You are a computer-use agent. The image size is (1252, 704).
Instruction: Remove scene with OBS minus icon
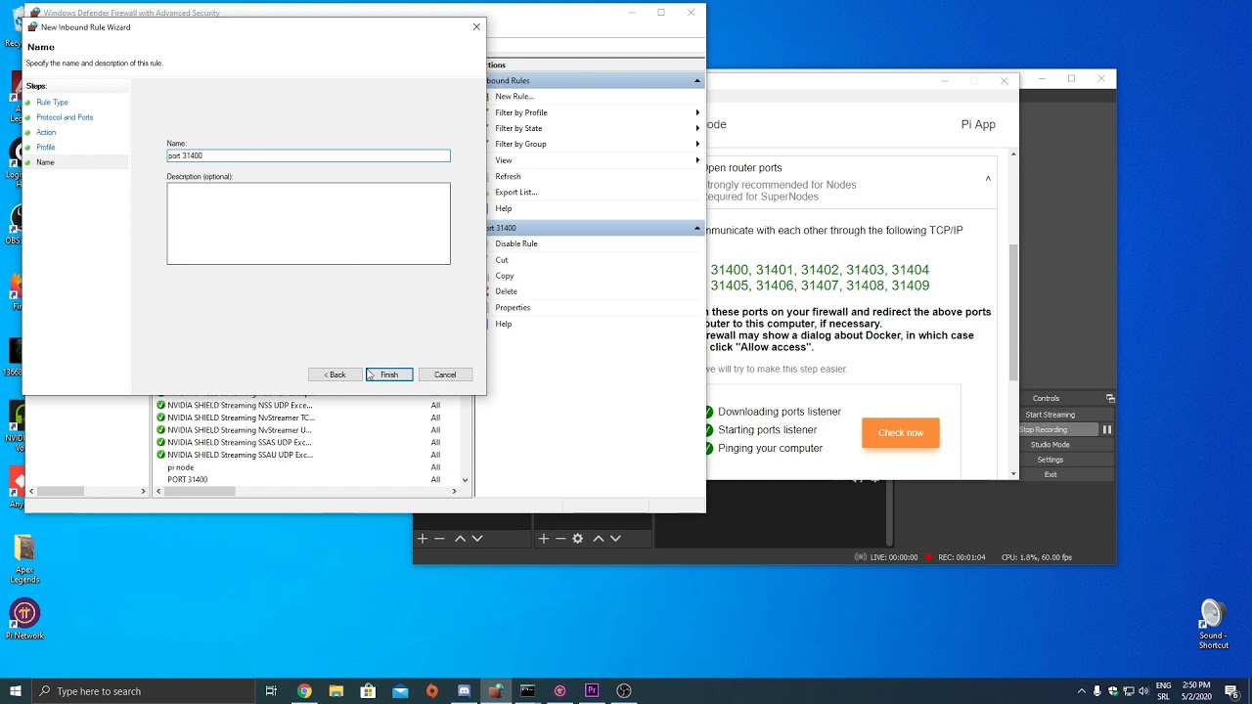439,539
